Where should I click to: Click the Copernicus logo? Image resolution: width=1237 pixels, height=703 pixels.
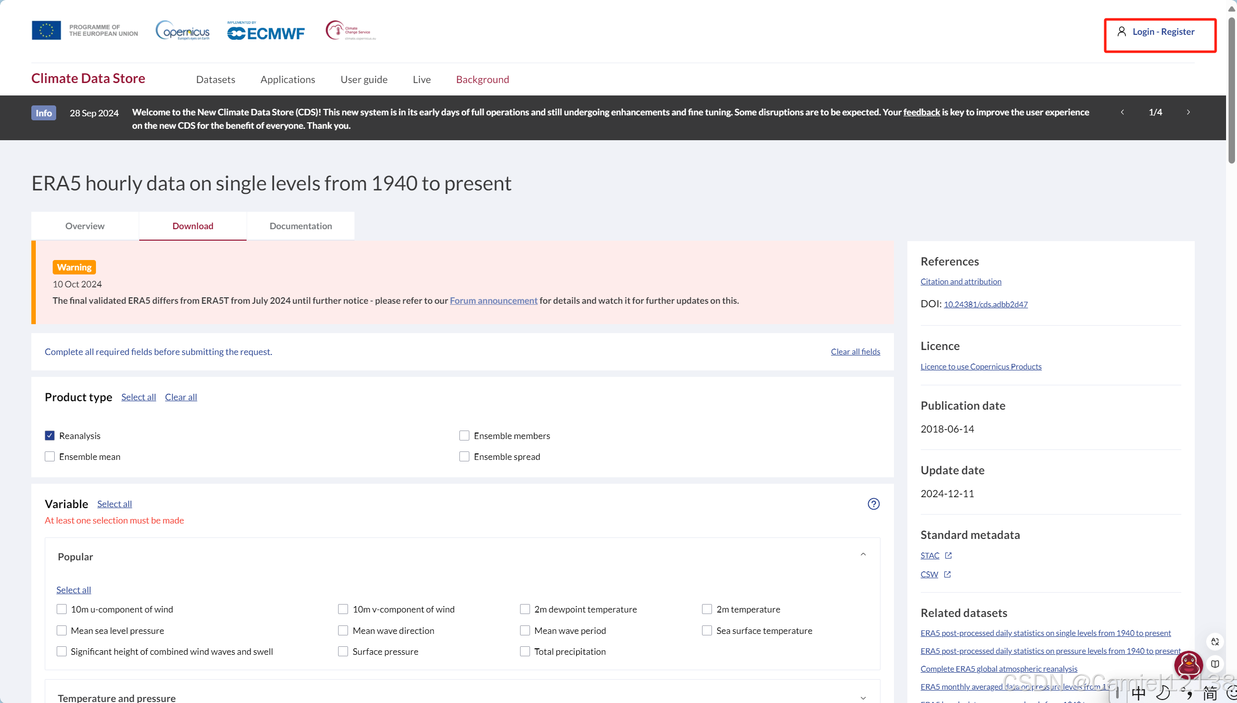coord(182,30)
